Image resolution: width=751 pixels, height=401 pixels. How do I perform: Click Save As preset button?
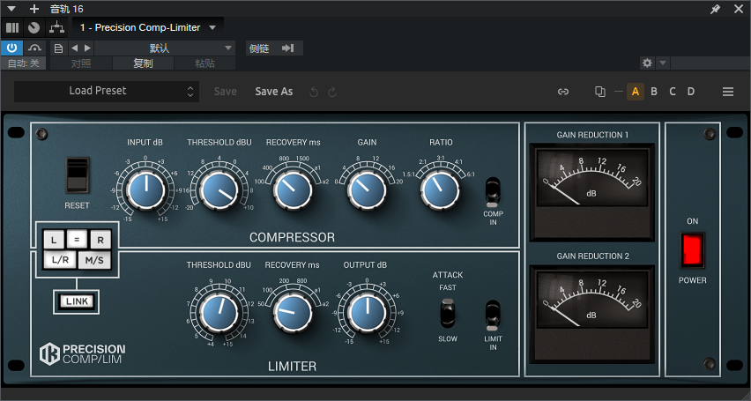[x=274, y=92]
